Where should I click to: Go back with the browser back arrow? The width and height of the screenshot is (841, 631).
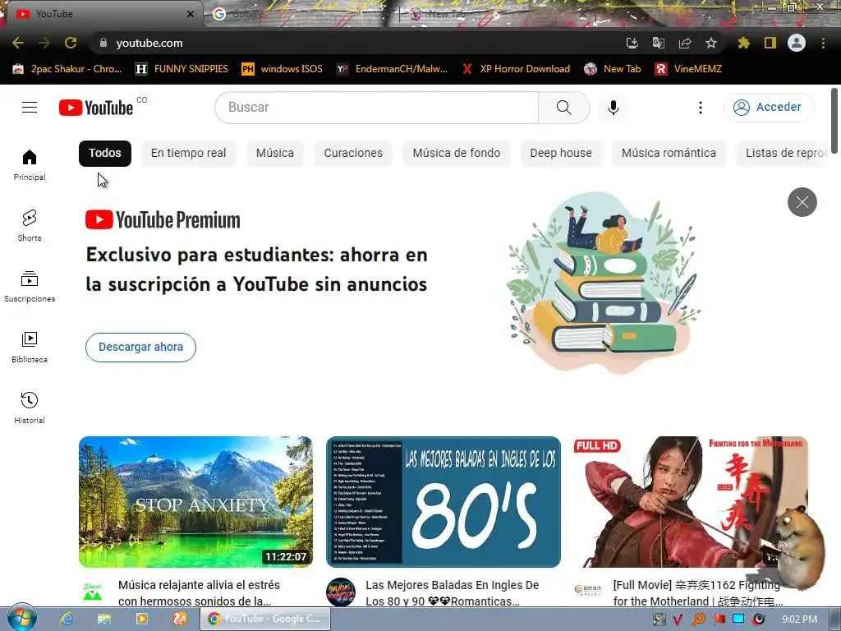(18, 43)
